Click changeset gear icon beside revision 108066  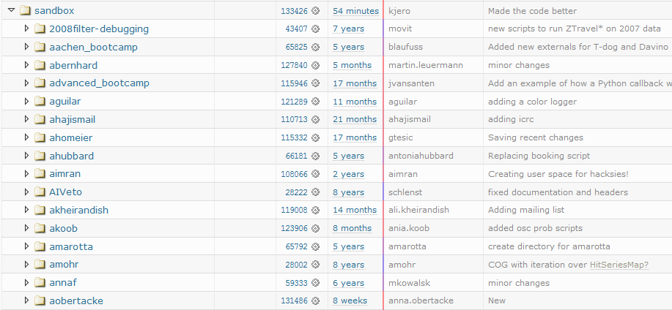tap(316, 174)
